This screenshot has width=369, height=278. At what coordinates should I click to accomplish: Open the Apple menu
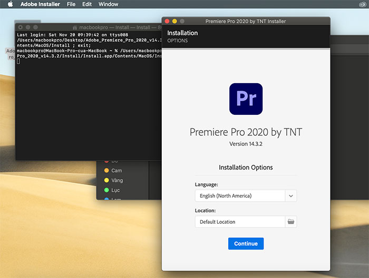click(x=10, y=4)
